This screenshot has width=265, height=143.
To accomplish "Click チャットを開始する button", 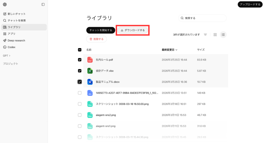I will (x=101, y=30).
